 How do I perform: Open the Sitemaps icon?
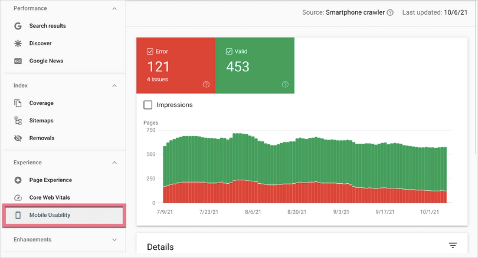(18, 120)
